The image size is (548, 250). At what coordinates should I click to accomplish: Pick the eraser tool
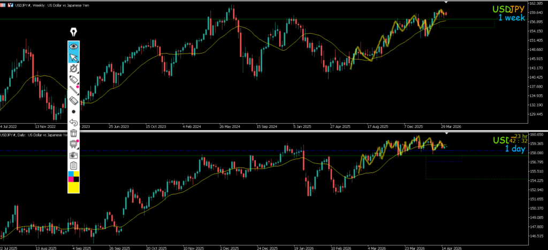pyautogui.click(x=73, y=101)
